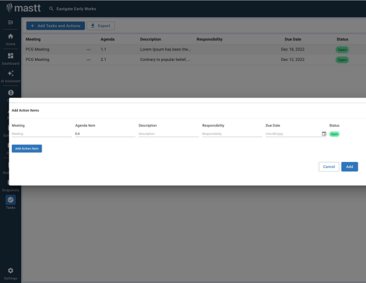Click the Responsibility column header
This screenshot has width=366, height=283.
click(x=209, y=39)
